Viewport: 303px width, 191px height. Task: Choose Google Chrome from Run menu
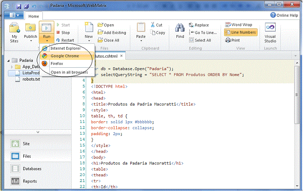click(65, 56)
